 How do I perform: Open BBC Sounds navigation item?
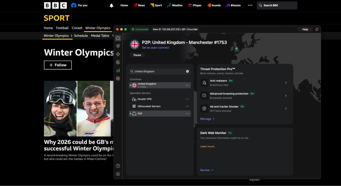point(214,5)
